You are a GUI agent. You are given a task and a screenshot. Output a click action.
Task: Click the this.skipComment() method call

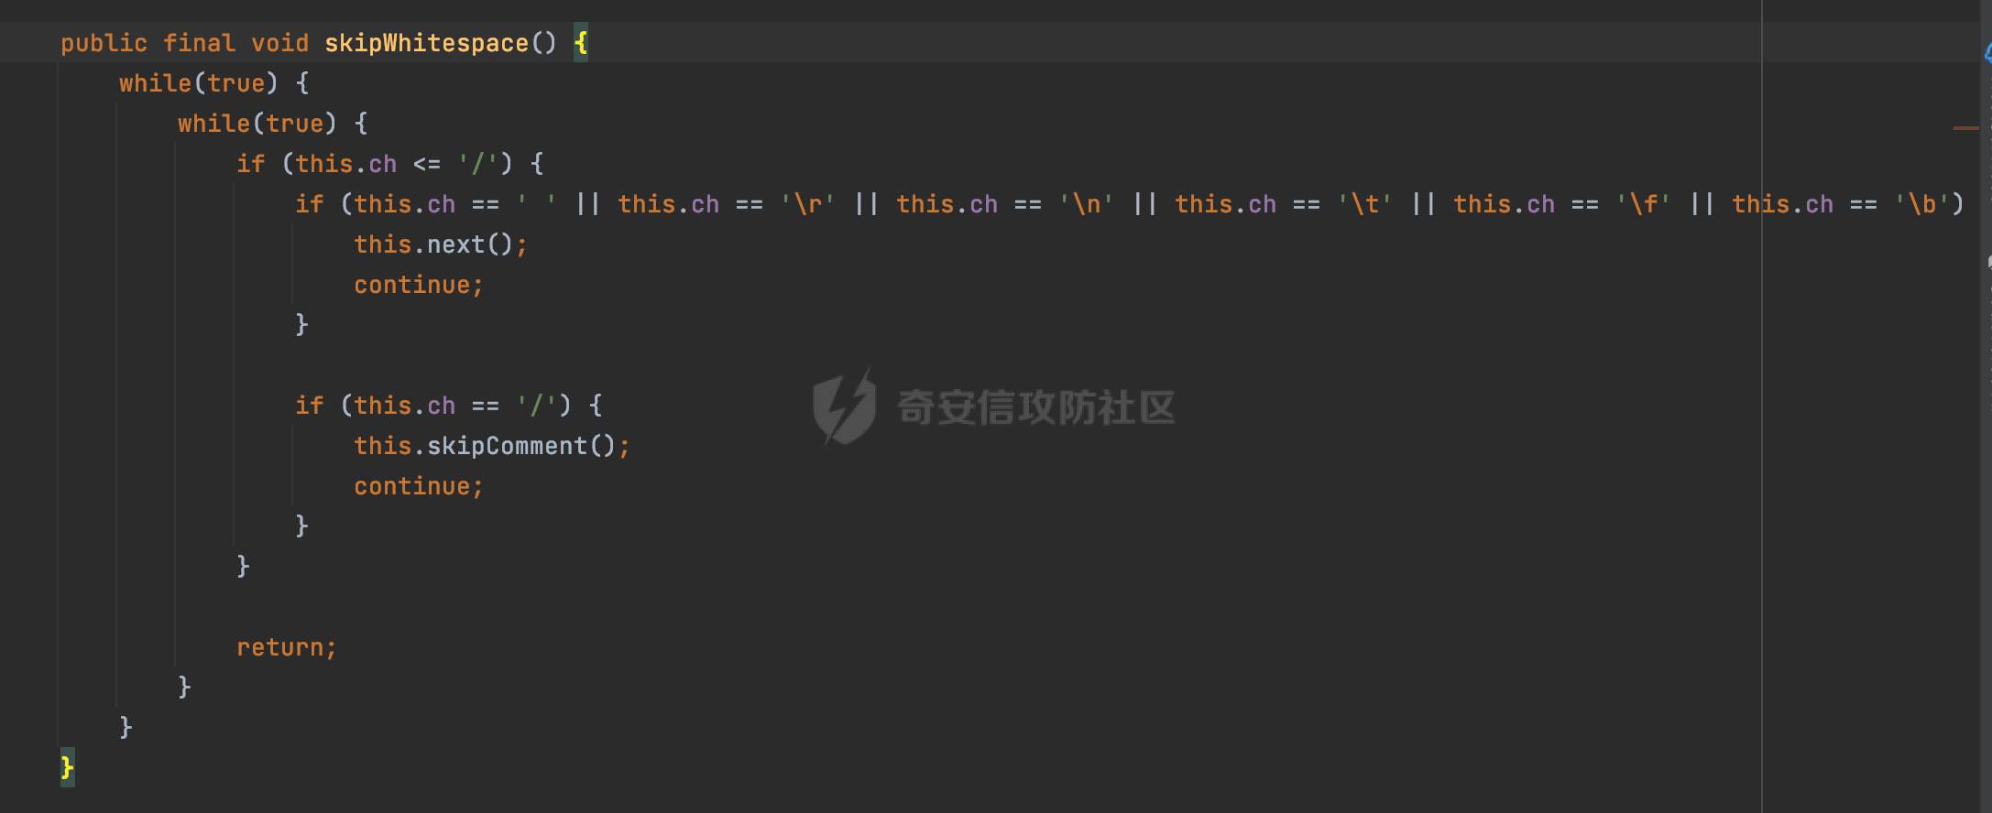point(491,446)
